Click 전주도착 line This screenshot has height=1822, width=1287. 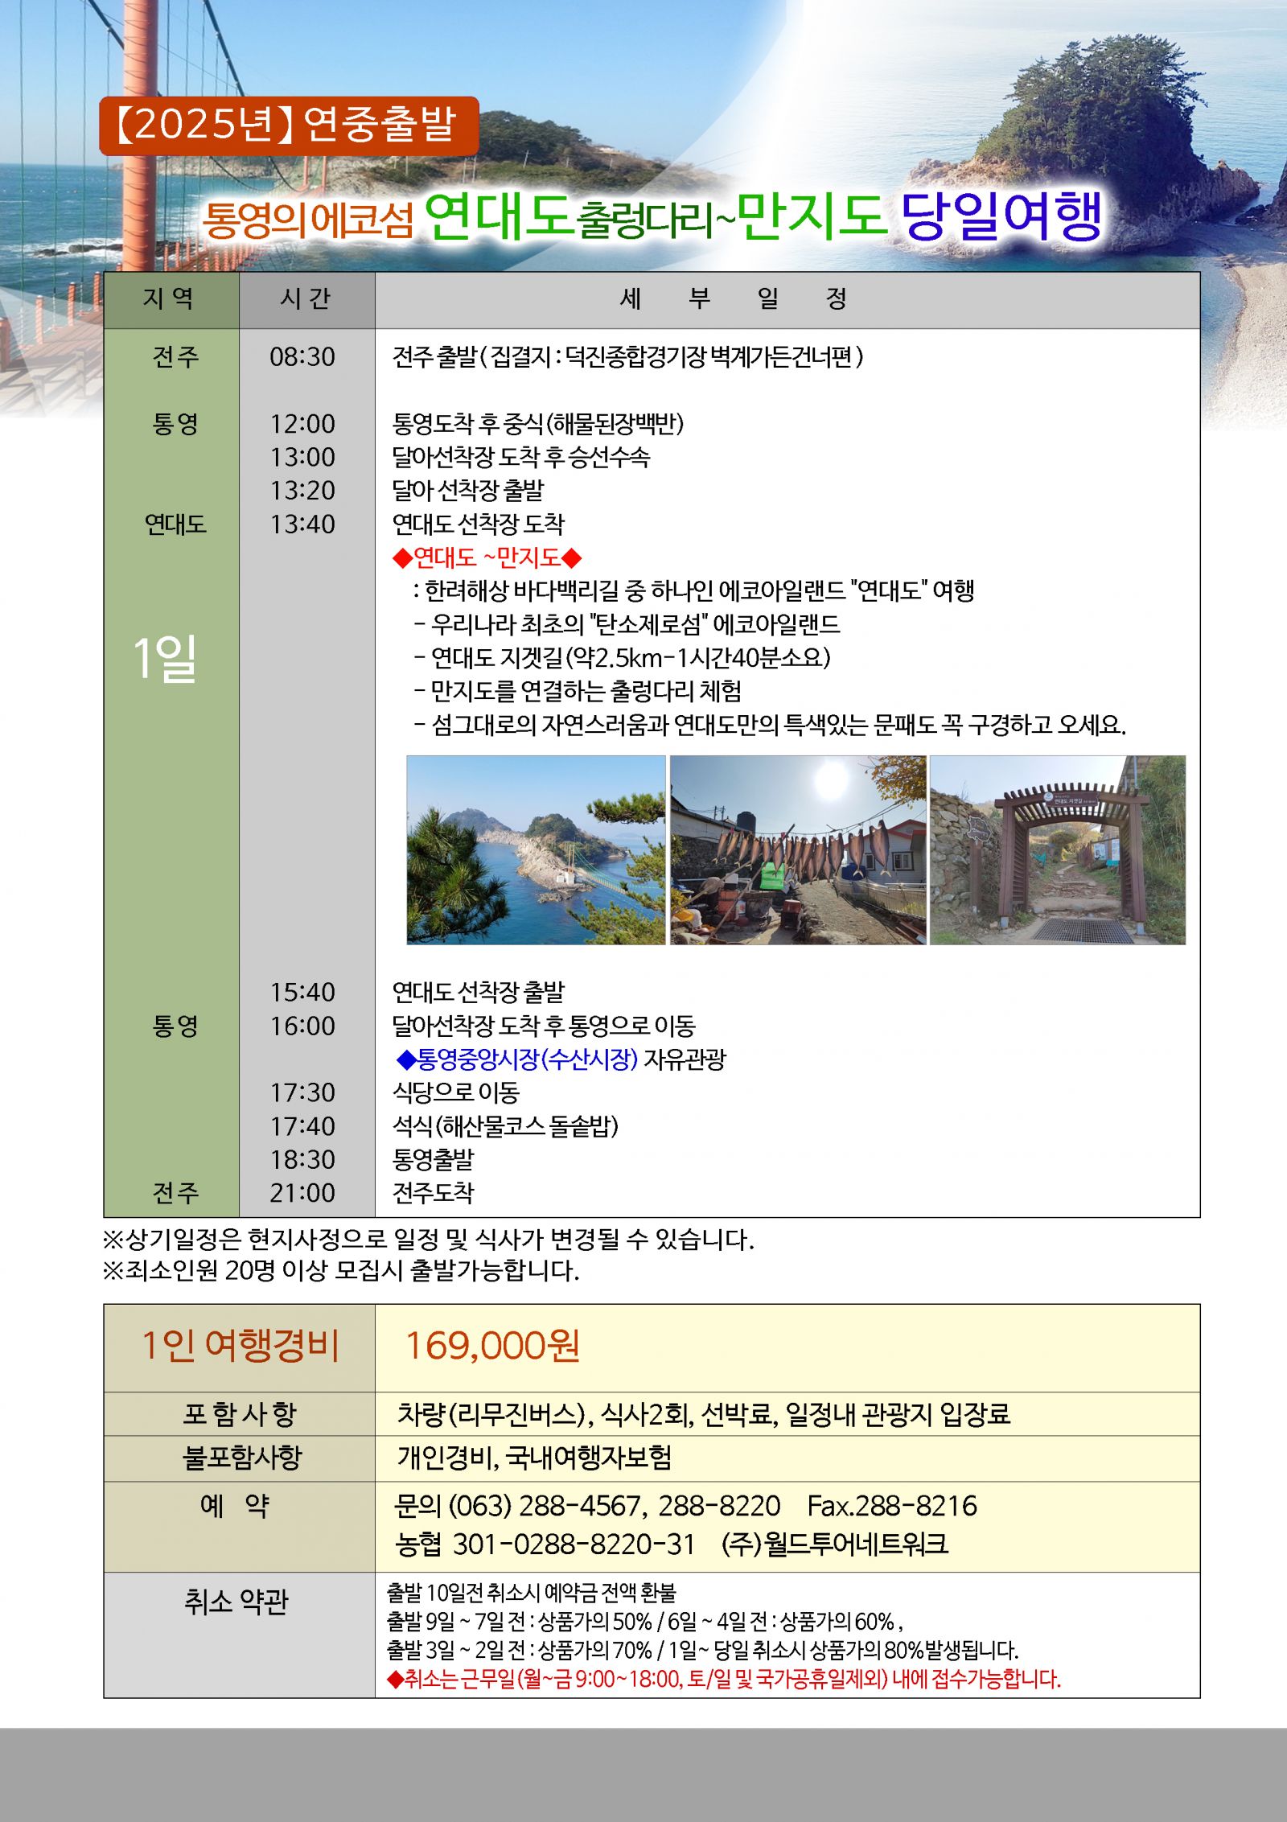434,1194
